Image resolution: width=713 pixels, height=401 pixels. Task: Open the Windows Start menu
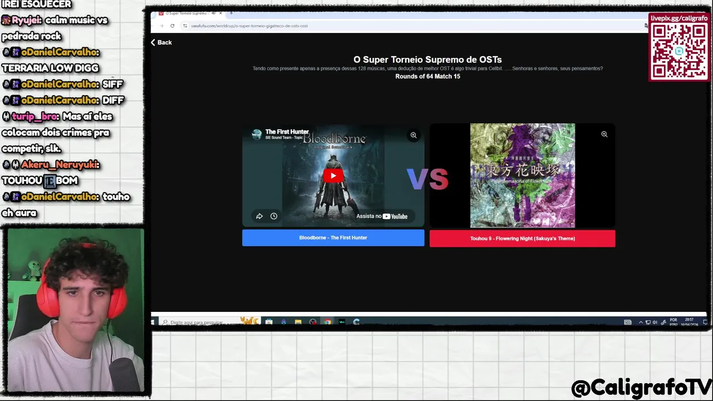[x=153, y=322]
